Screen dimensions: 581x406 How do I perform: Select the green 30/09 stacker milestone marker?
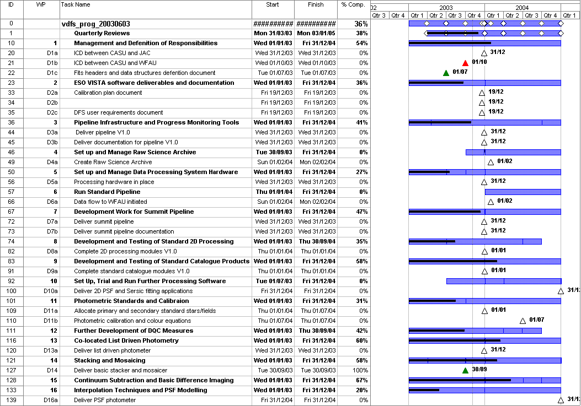point(466,371)
